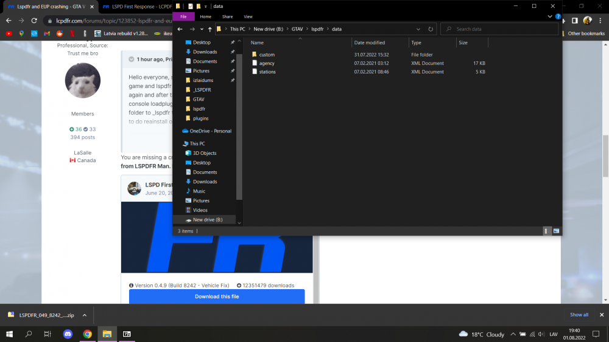
Task: Select OneDrive - Personal in sidebar
Action: pos(210,131)
